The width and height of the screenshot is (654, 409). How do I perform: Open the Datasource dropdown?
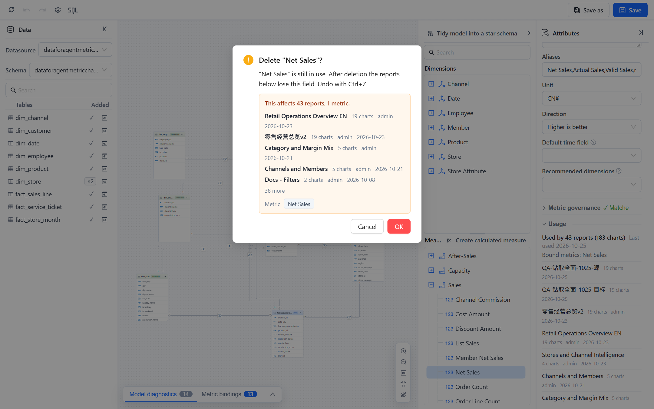75,50
